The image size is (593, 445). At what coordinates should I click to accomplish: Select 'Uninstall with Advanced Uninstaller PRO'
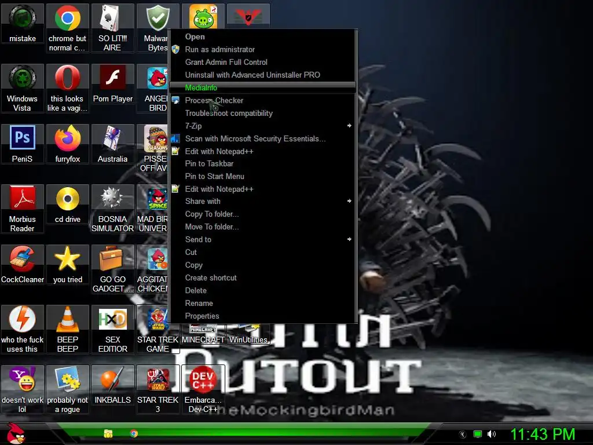(262, 75)
